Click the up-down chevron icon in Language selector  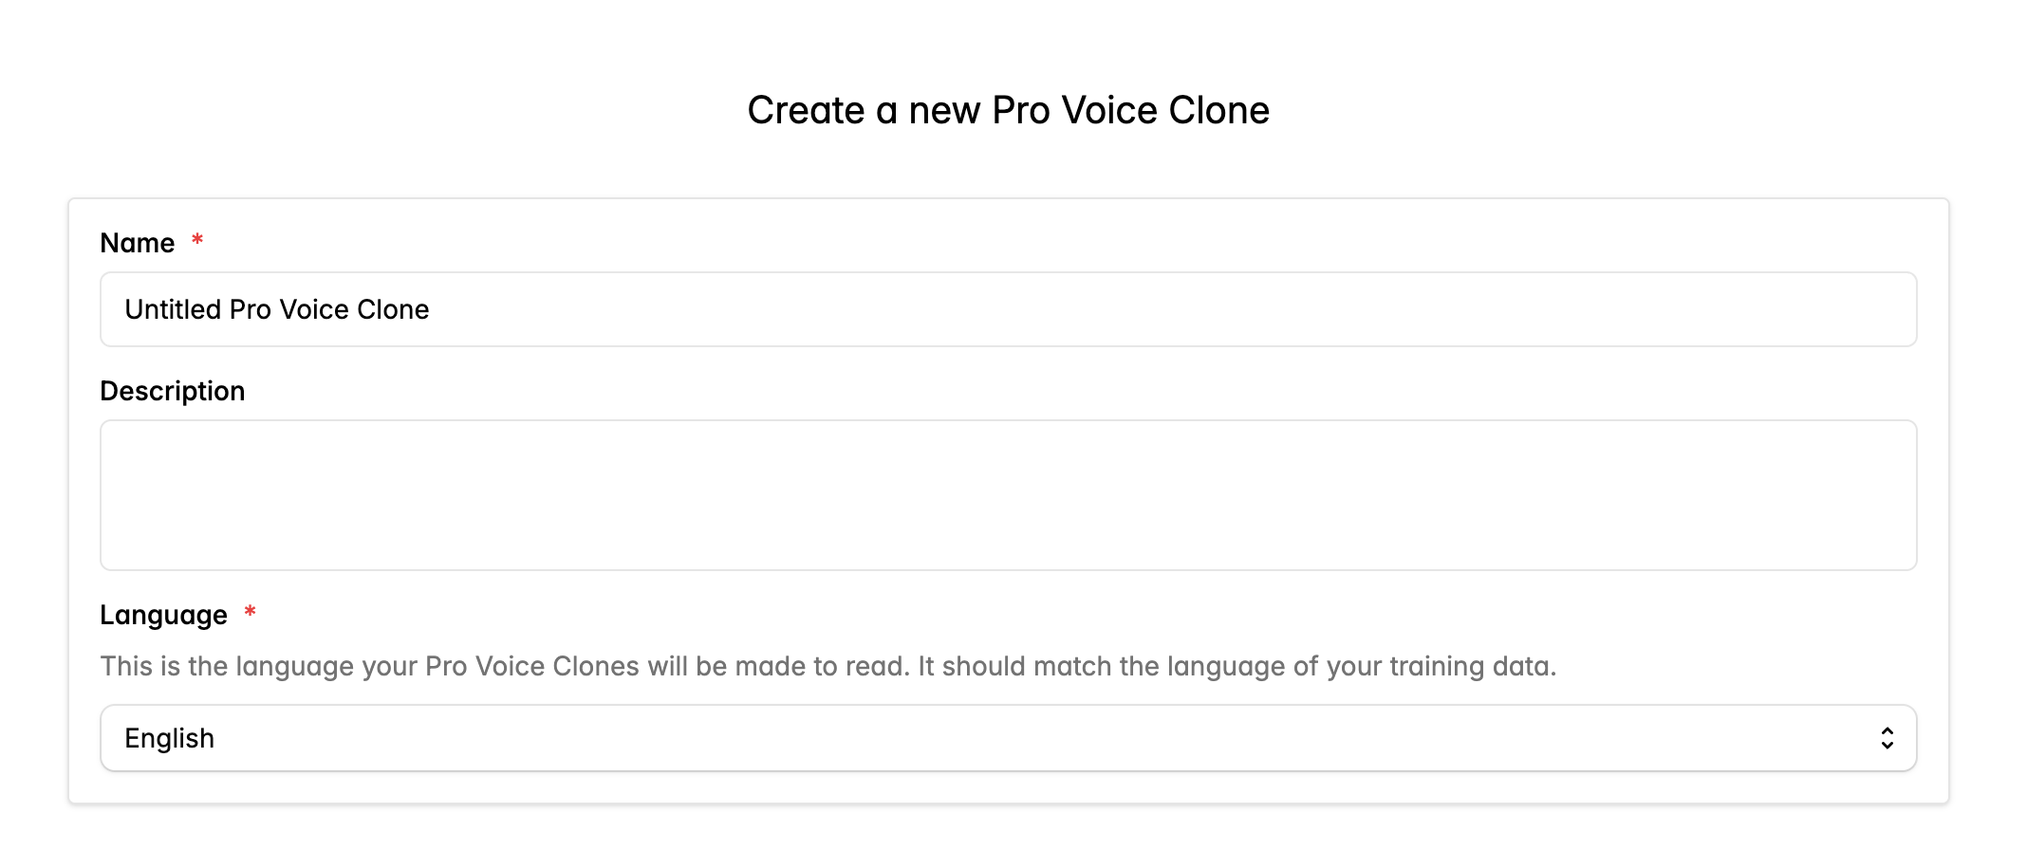coord(1887,738)
